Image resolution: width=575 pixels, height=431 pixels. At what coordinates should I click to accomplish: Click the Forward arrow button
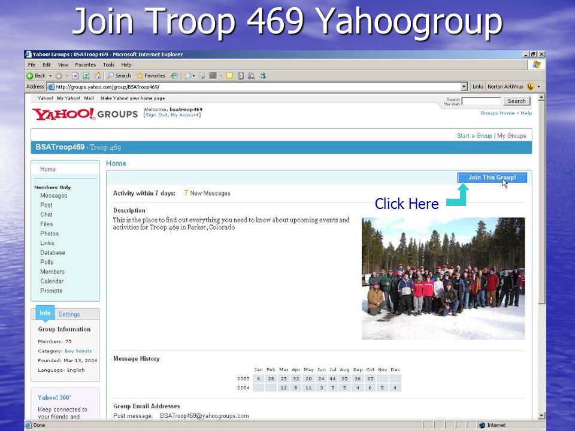pyautogui.click(x=59, y=76)
